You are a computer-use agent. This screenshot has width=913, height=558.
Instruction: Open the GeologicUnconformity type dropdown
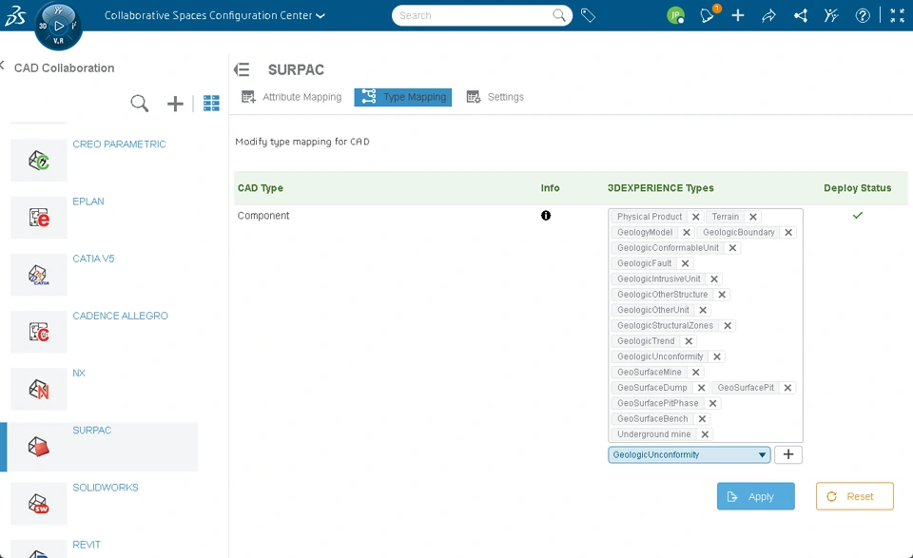tap(690, 455)
